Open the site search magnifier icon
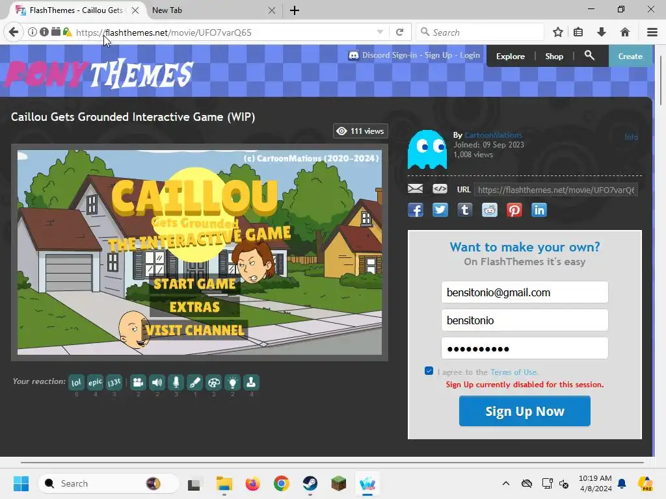Image resolution: width=666 pixels, height=499 pixels. click(x=589, y=55)
